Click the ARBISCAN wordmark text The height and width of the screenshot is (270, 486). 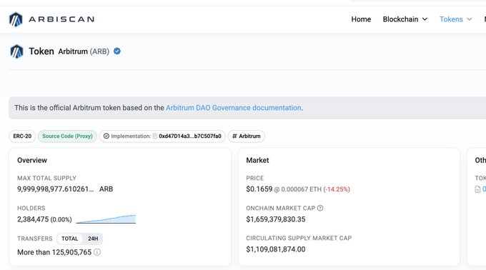click(61, 19)
